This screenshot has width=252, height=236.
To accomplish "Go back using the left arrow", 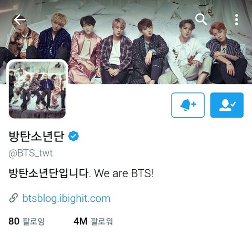I will (x=20, y=19).
